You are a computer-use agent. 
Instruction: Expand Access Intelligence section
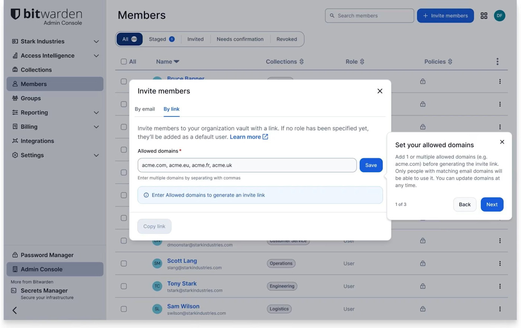click(96, 56)
